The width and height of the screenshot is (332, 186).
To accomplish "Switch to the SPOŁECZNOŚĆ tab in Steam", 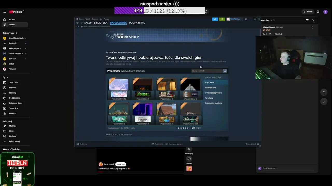I will point(118,23).
